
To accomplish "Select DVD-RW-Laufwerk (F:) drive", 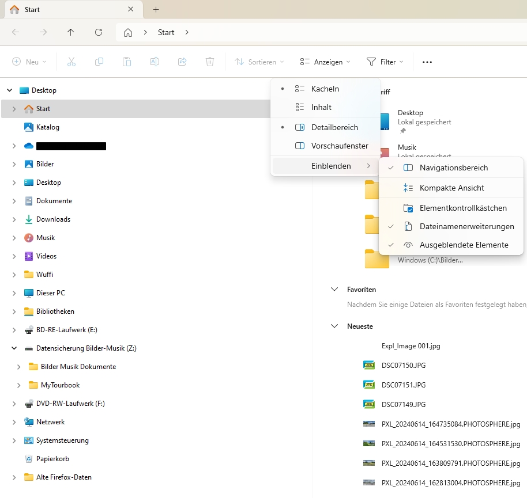I will [70, 404].
